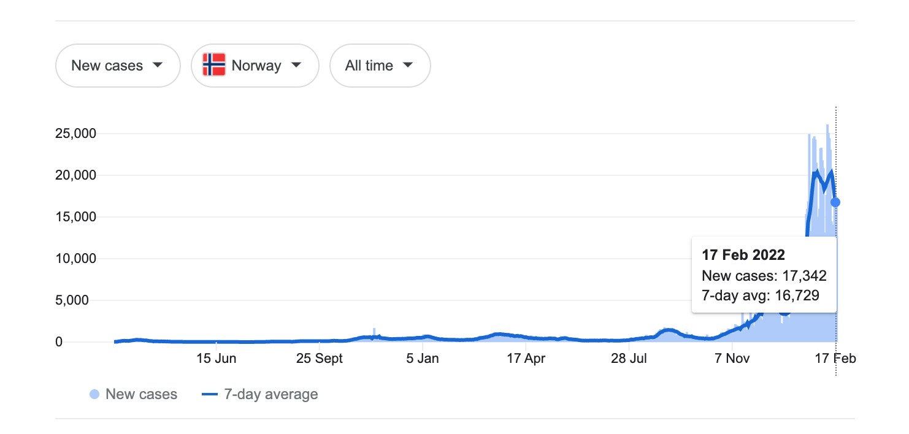
Task: Open the All time range dropdown
Action: pyautogui.click(x=380, y=66)
